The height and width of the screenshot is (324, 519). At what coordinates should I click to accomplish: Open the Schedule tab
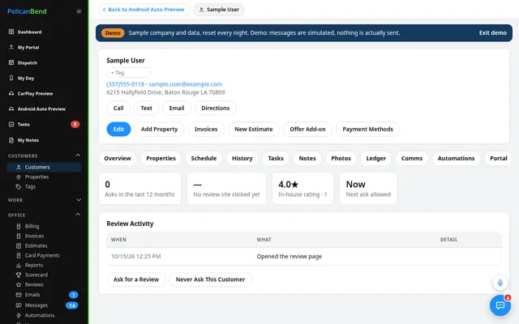204,159
